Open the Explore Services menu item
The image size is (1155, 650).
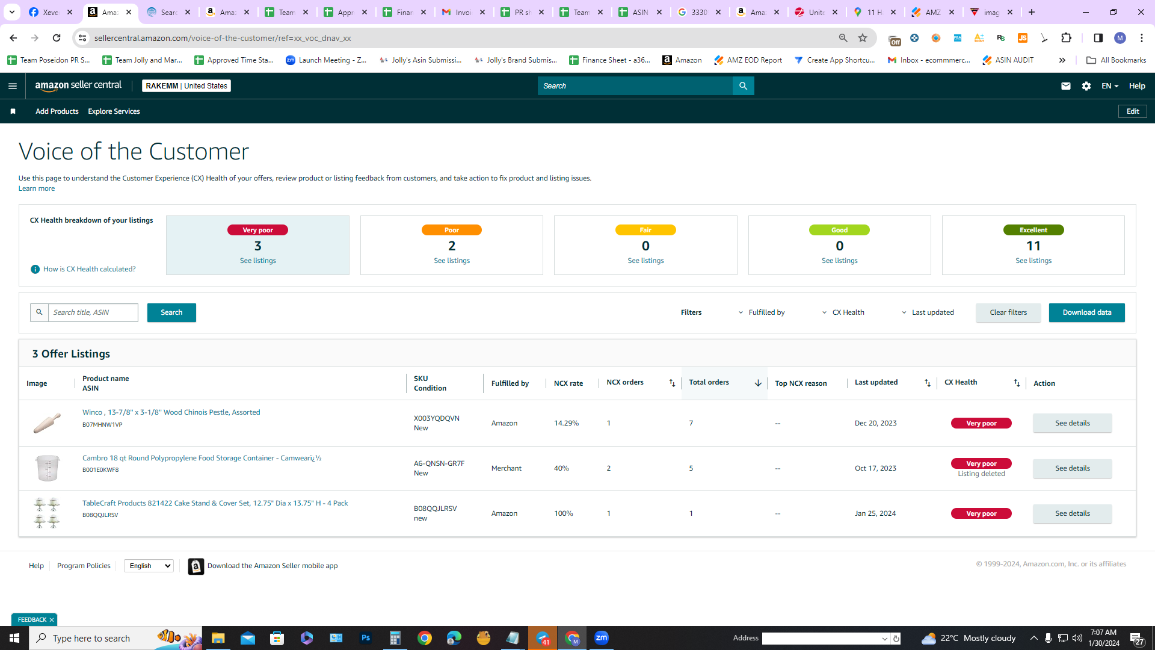(114, 111)
